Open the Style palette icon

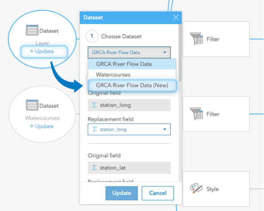[196, 188]
